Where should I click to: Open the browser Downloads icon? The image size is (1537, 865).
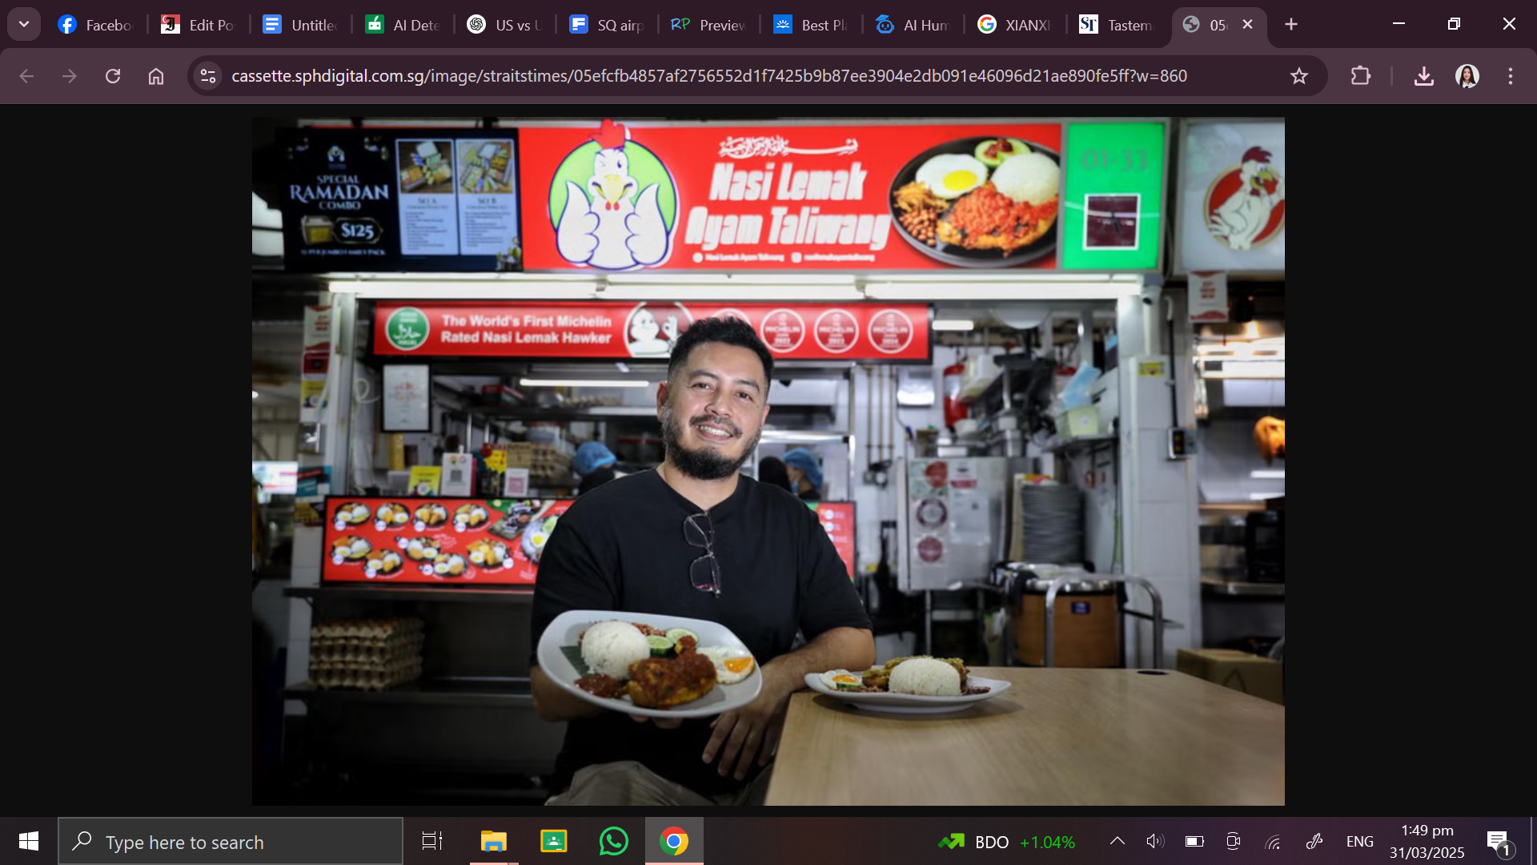[x=1424, y=76]
